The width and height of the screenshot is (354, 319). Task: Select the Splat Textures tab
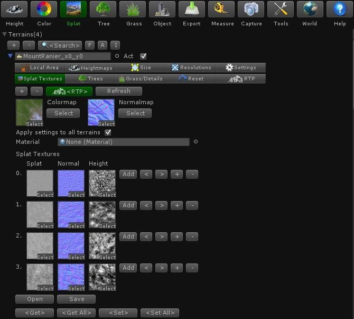(40, 79)
